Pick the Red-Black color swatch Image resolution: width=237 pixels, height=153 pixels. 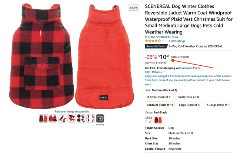[158, 120]
